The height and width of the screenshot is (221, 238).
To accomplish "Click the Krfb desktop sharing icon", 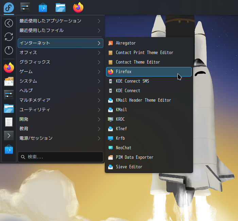I will 111,138.
